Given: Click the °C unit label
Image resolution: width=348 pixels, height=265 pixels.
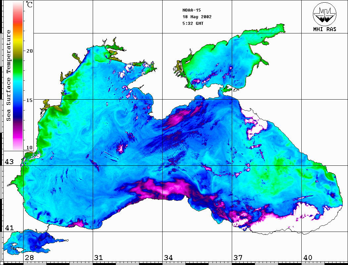Looking at the screenshot, I should [29, 4].
